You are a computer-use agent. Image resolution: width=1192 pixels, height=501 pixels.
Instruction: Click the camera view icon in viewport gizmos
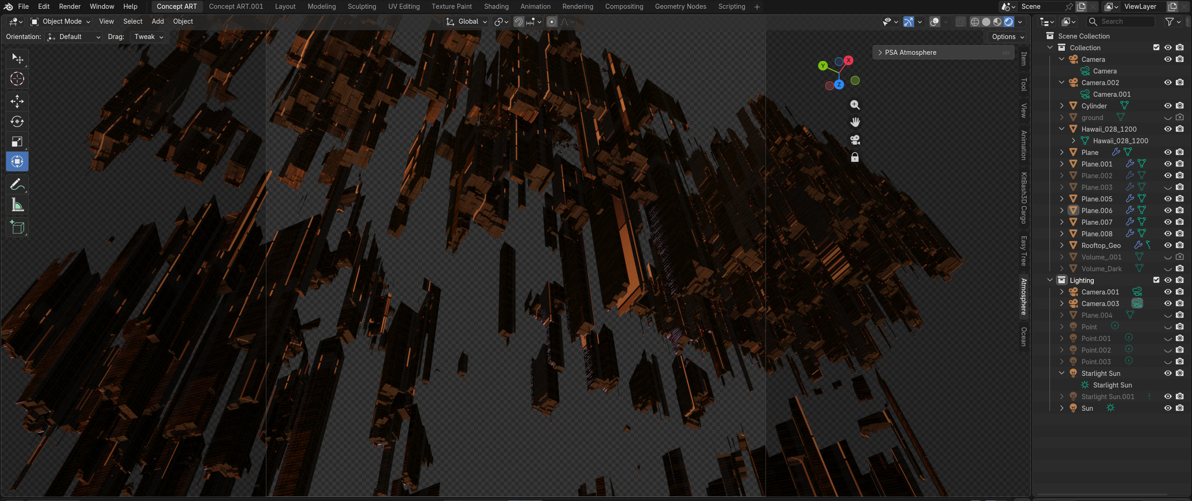(x=855, y=140)
